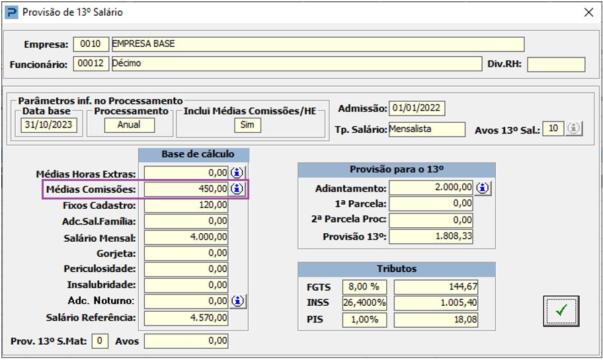Click the Div.RH input field

tap(555, 64)
